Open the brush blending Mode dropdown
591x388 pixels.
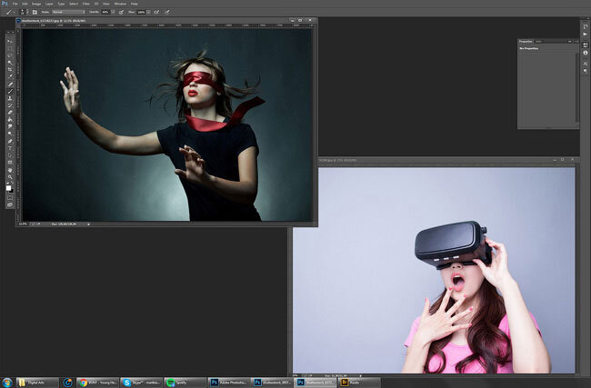tap(70, 12)
